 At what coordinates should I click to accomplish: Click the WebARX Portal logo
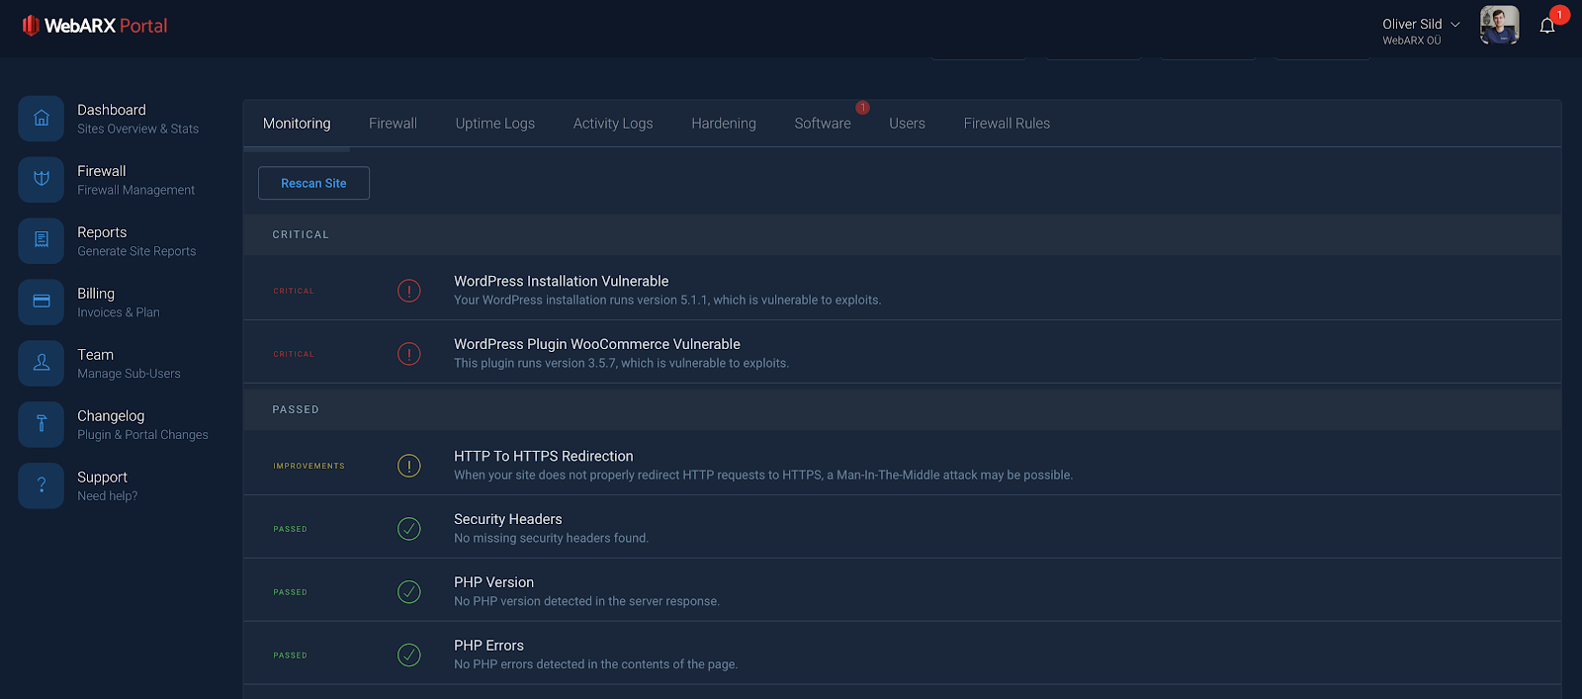pos(95,26)
